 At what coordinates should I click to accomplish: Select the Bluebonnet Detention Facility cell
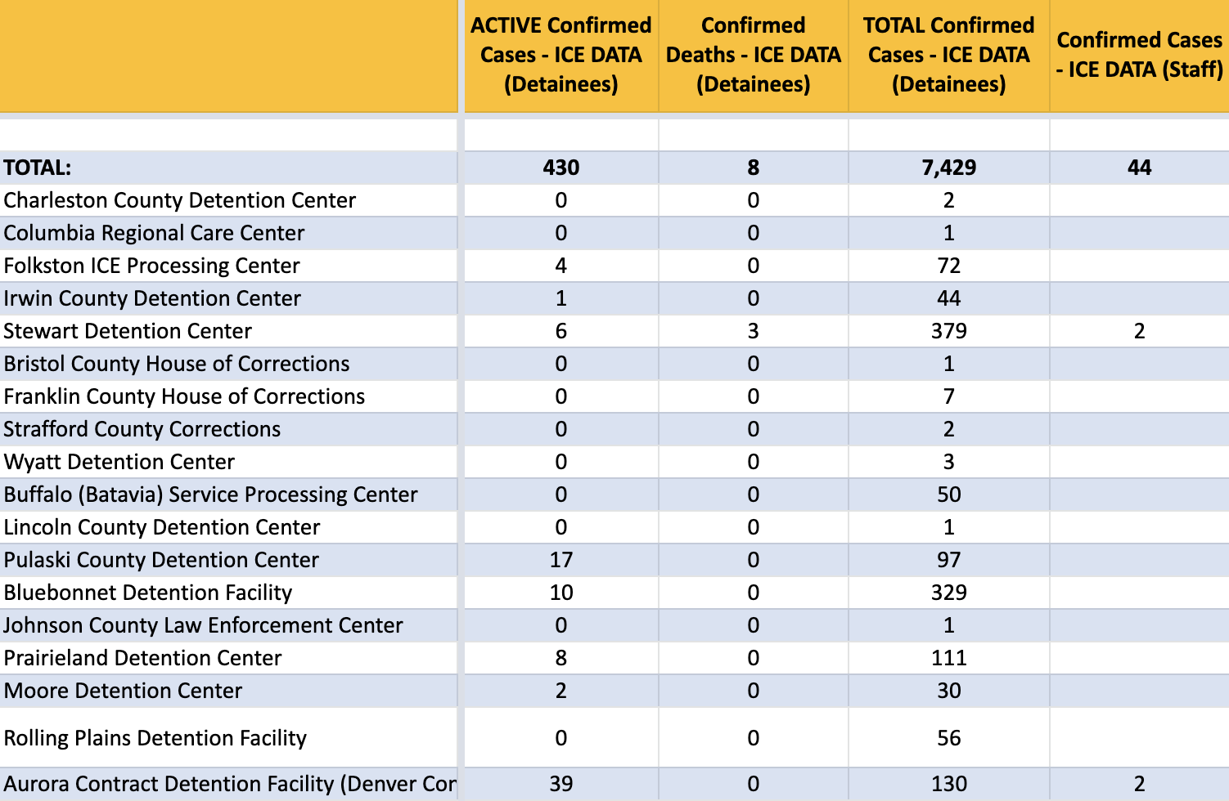[148, 593]
